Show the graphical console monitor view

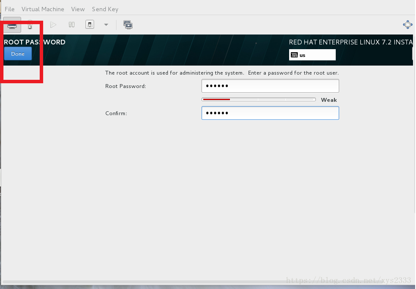click(12, 25)
